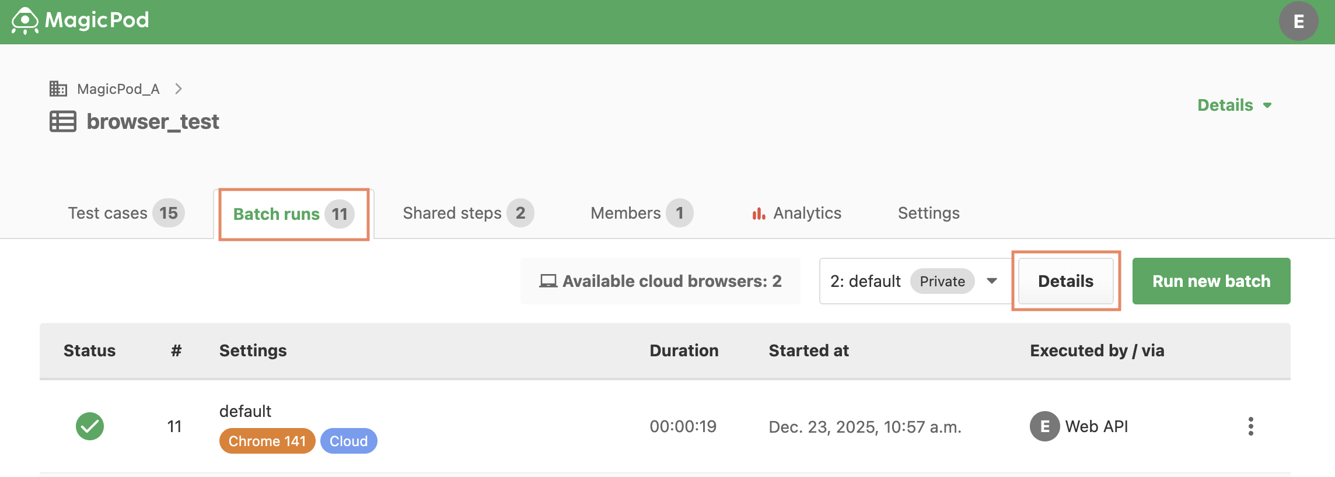1335x477 pixels.
Task: Click the browser_test project list icon
Action: 63,122
